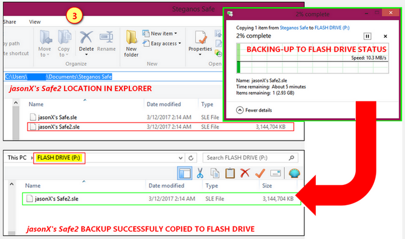Viewport: 405px width, 239px height.
Task: Click the search magnifier icon
Action: click(x=292, y=158)
